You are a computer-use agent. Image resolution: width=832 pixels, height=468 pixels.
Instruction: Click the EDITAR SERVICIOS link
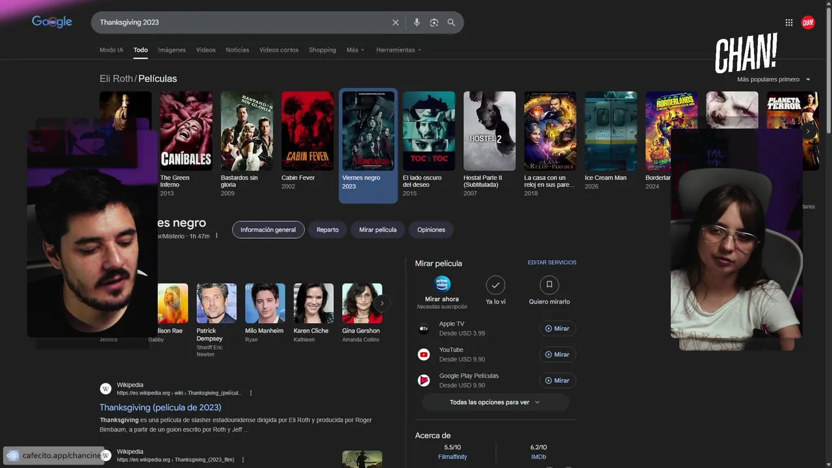[552, 263]
